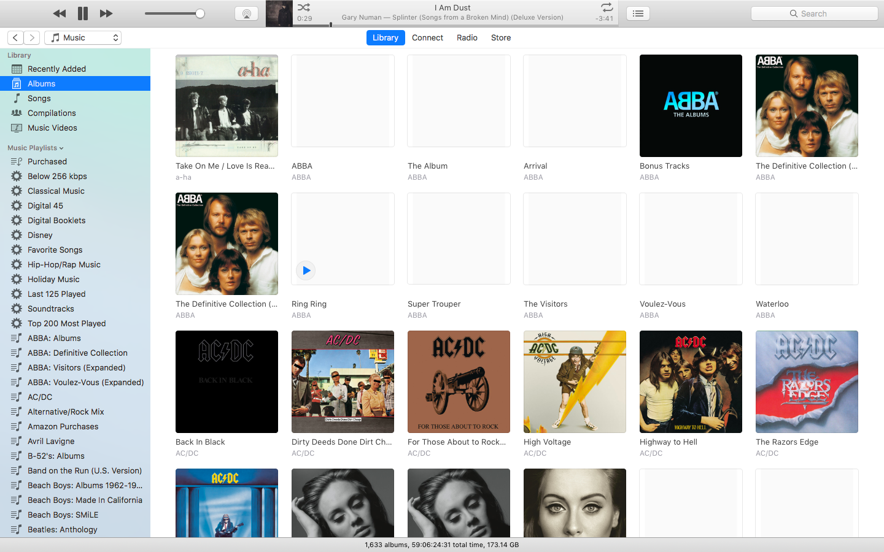Switch to the Radio tab

click(467, 38)
